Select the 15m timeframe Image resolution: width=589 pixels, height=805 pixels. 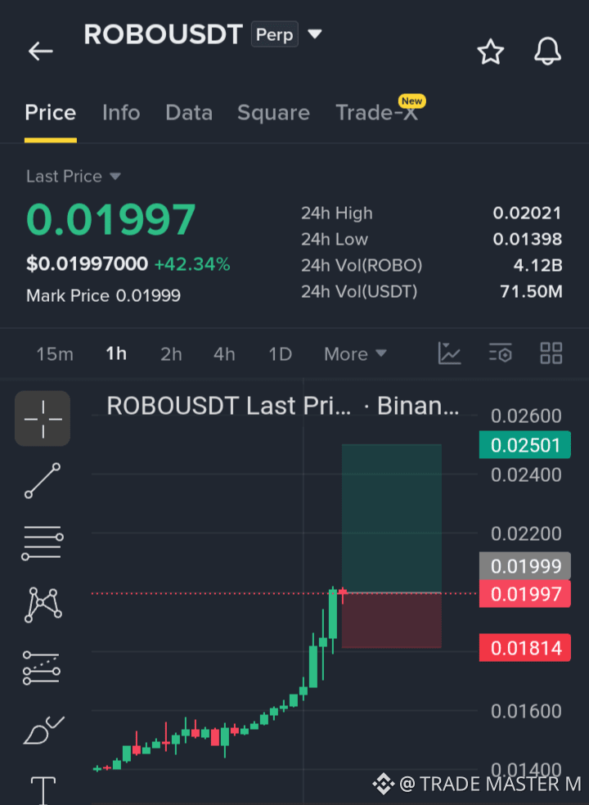tap(55, 353)
